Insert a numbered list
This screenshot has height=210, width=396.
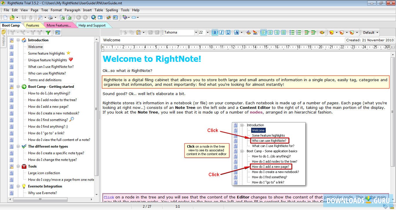[x=299, y=32]
